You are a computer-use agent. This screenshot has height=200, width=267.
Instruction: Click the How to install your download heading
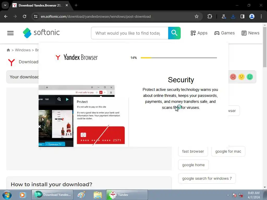tap(51, 184)
